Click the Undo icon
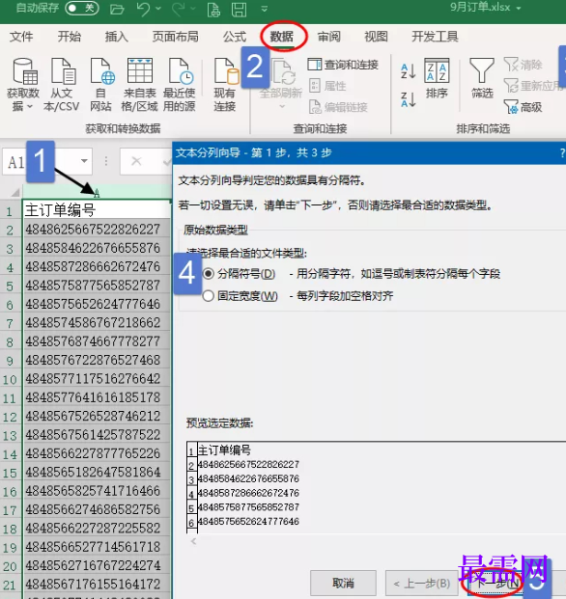Image resolution: width=566 pixels, height=599 pixels. click(144, 9)
